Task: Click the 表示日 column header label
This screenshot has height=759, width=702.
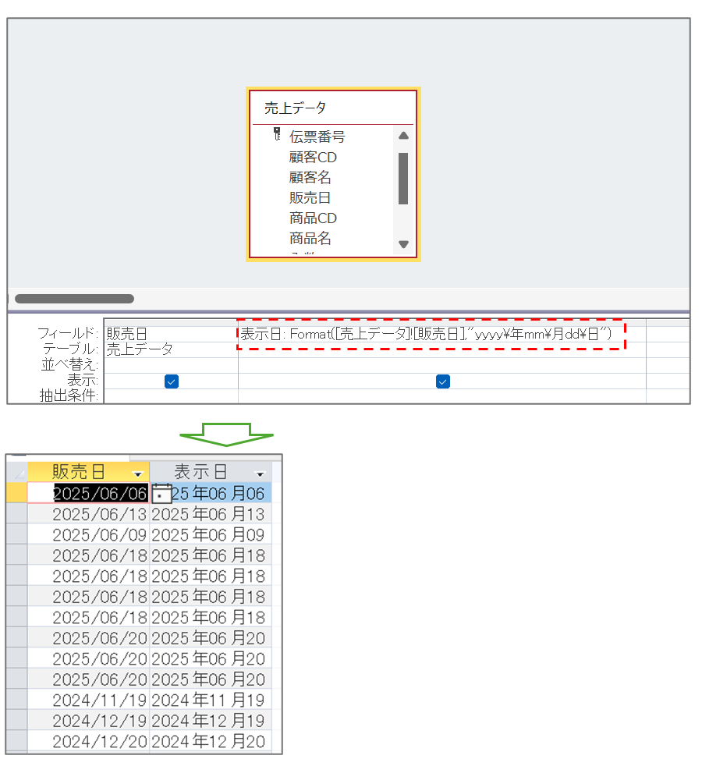Action: (x=200, y=472)
